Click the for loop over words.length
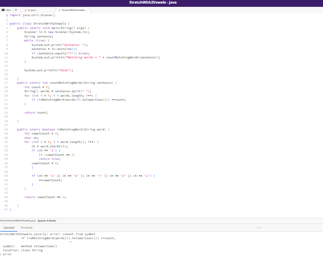Viewport: 323px width, 277px height. 61,95
